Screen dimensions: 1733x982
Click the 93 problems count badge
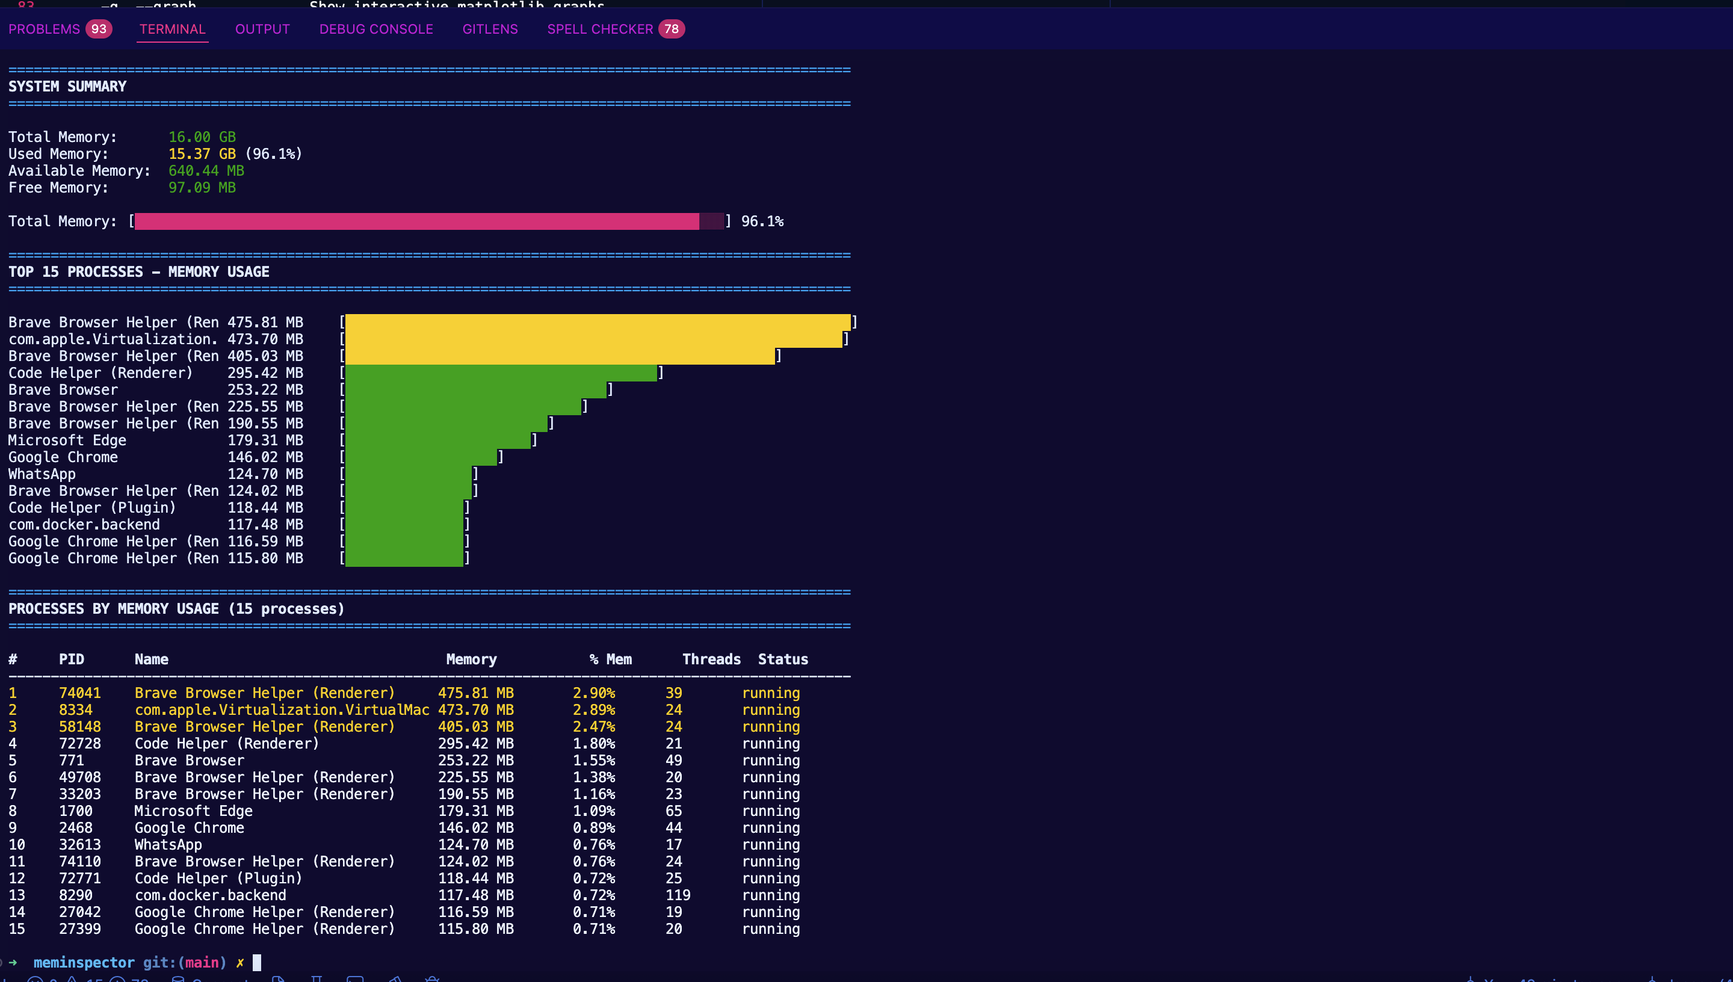tap(99, 29)
